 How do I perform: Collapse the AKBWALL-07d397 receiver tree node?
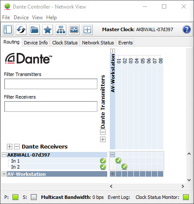(4, 155)
